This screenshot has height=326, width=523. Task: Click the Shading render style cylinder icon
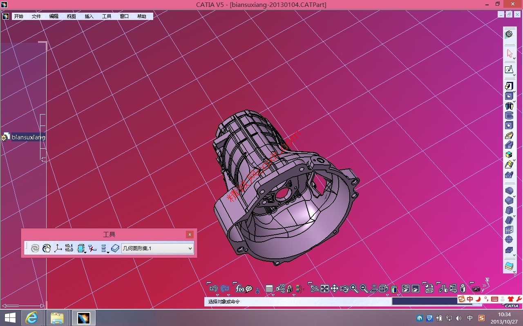[x=394, y=289]
